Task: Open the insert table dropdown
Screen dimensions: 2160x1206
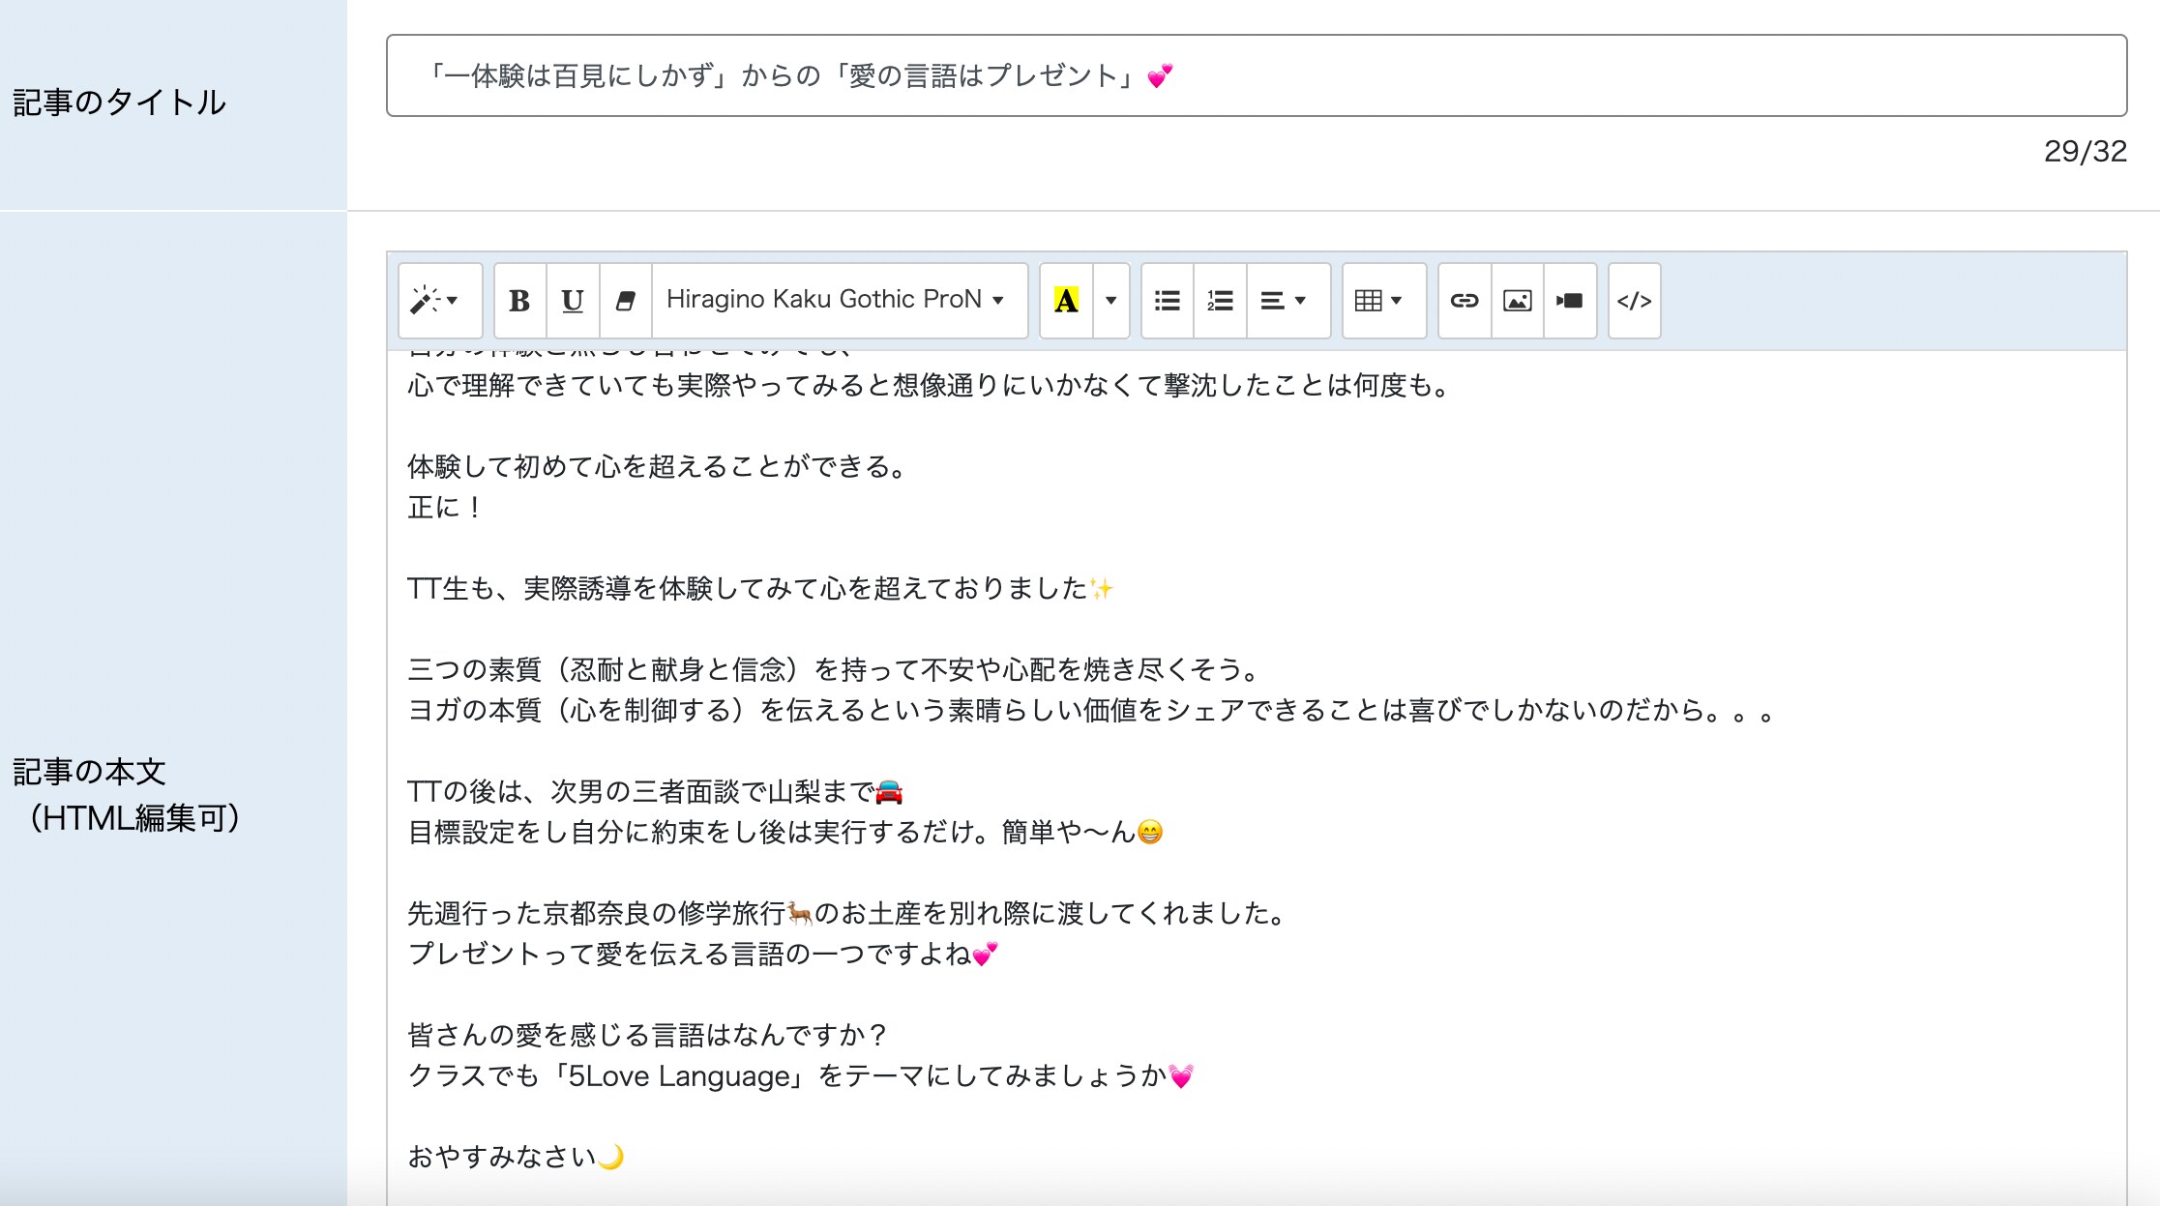Action: pos(1380,301)
